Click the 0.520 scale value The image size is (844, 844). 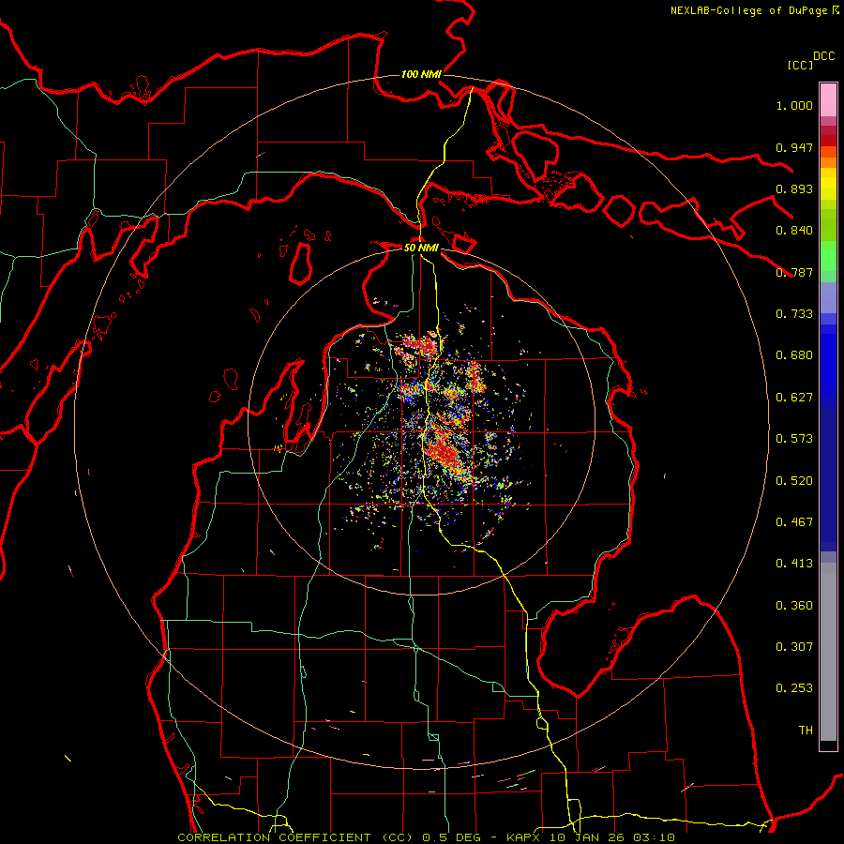[794, 481]
